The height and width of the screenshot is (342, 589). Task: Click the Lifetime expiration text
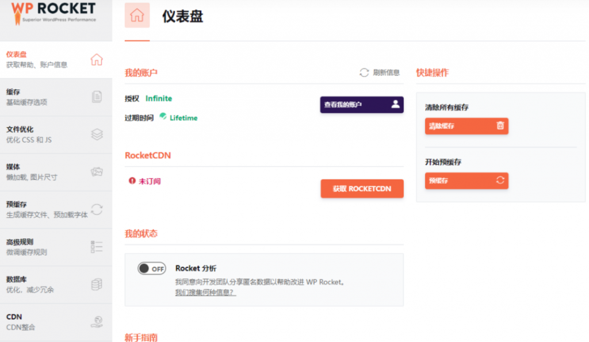click(x=183, y=118)
